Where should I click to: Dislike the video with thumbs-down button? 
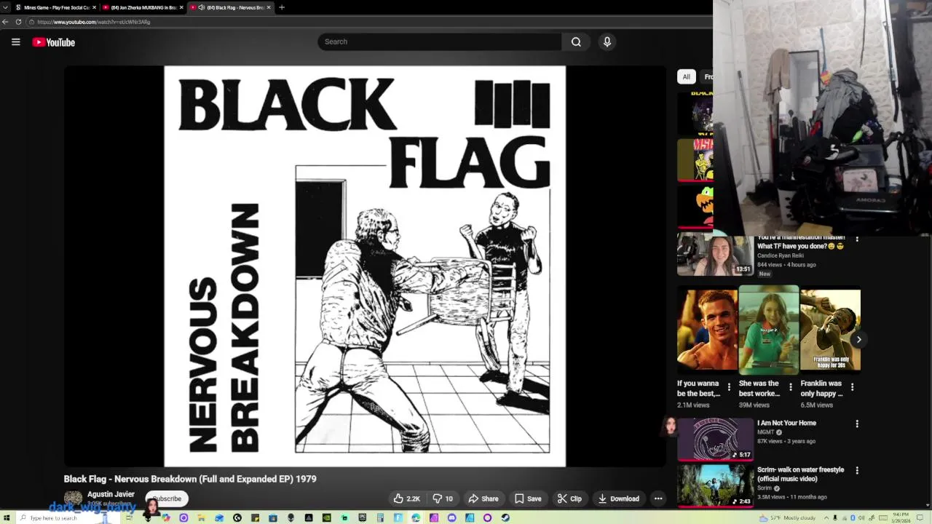(x=443, y=499)
